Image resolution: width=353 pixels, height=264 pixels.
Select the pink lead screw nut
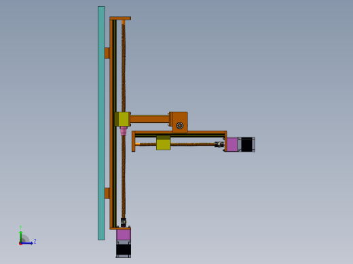[124, 131]
